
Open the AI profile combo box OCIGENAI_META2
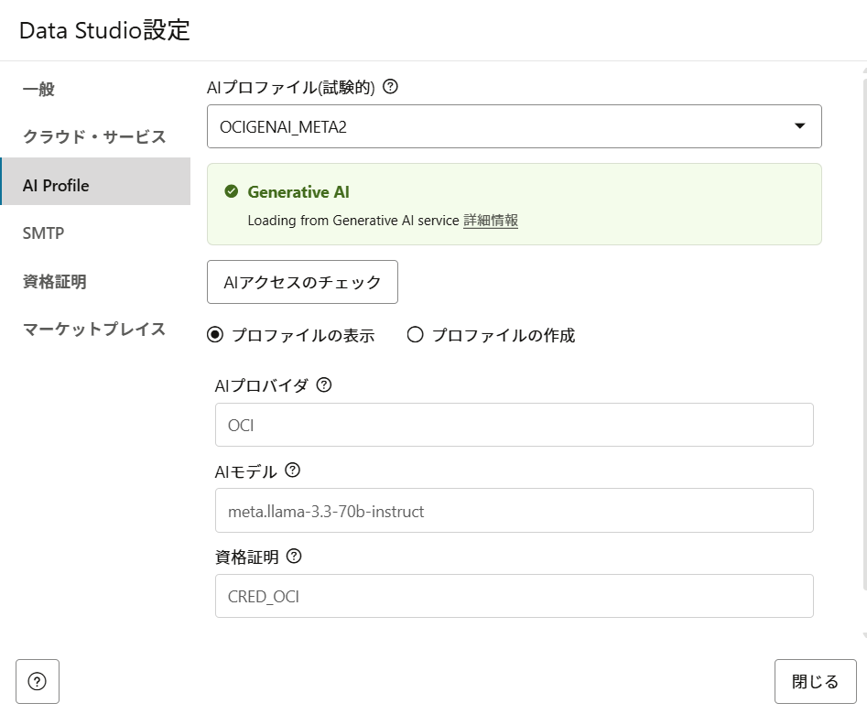point(515,126)
